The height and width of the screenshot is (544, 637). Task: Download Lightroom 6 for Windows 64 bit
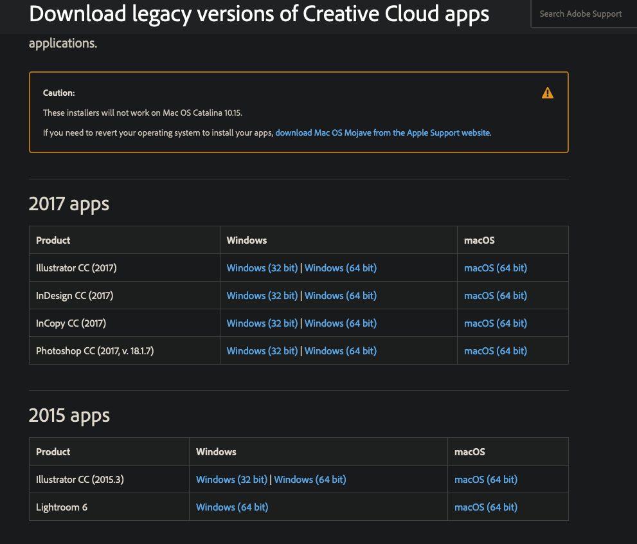[231, 507]
